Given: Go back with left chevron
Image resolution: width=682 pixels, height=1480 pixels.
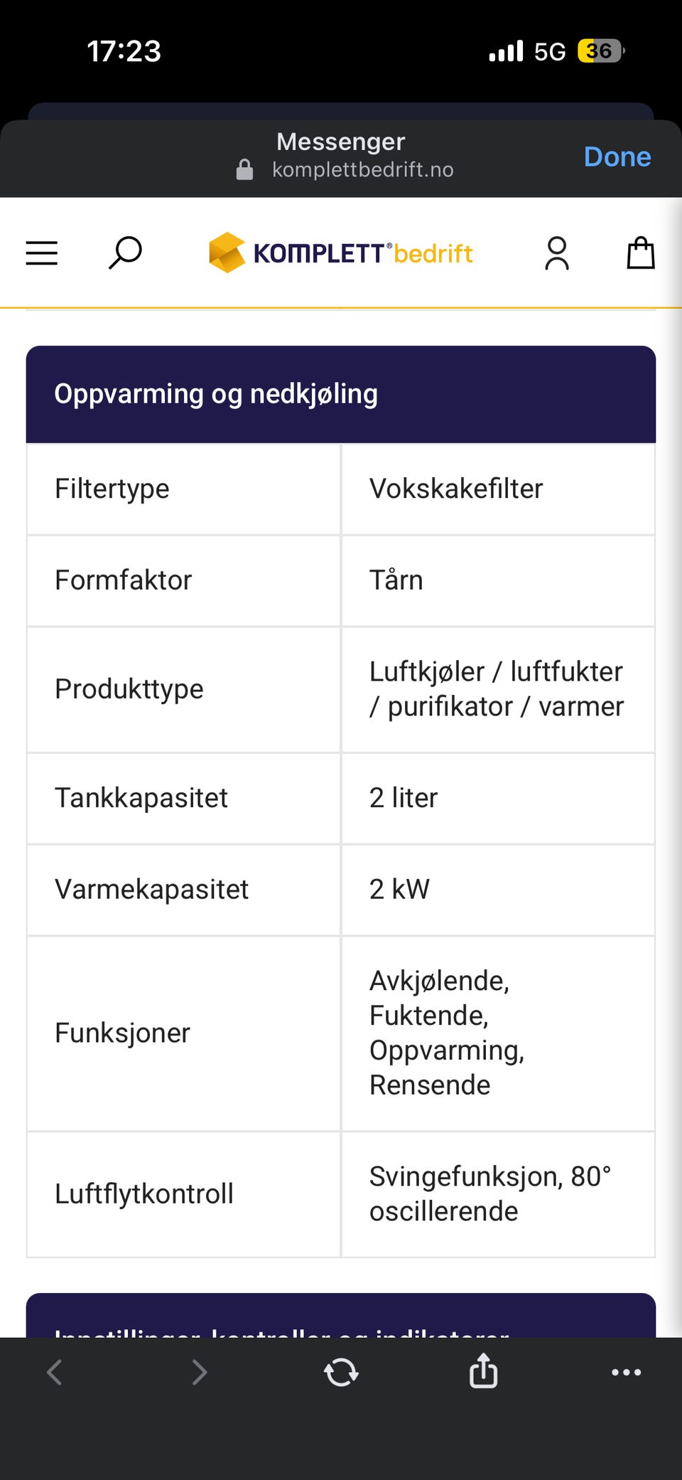Looking at the screenshot, I should [x=55, y=1372].
